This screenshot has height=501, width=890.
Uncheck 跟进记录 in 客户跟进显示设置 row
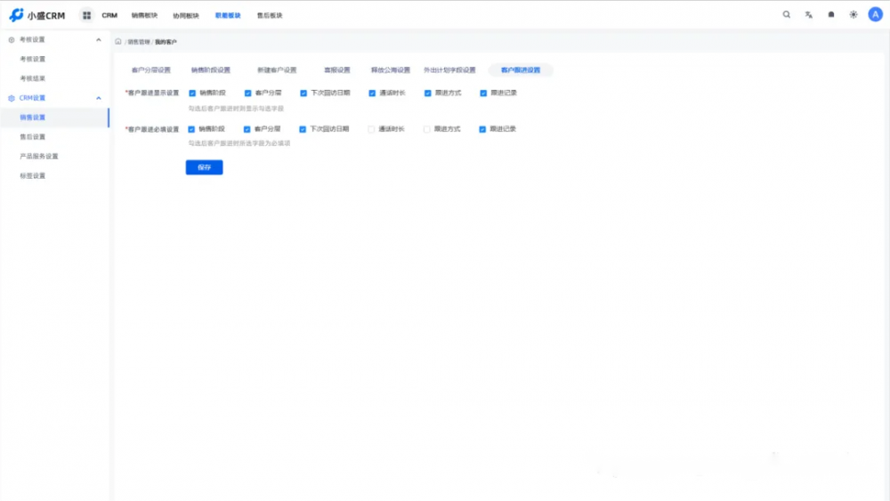pos(482,93)
